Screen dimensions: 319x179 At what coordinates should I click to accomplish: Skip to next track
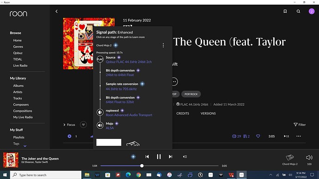coord(171,157)
